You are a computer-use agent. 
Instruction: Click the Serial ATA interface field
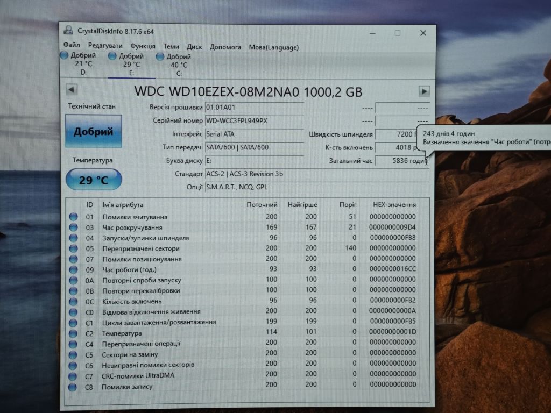(x=254, y=134)
